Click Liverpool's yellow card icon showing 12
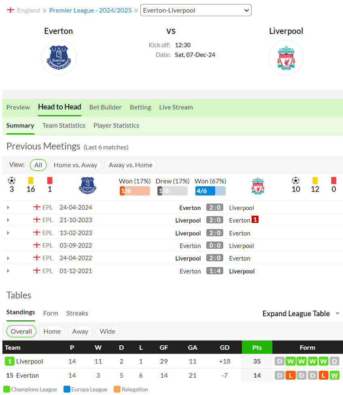 click(x=315, y=181)
